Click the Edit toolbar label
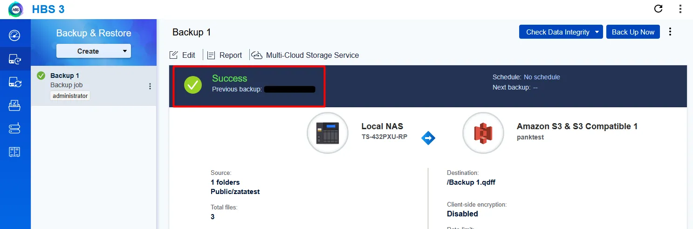The width and height of the screenshot is (693, 229). click(x=189, y=55)
